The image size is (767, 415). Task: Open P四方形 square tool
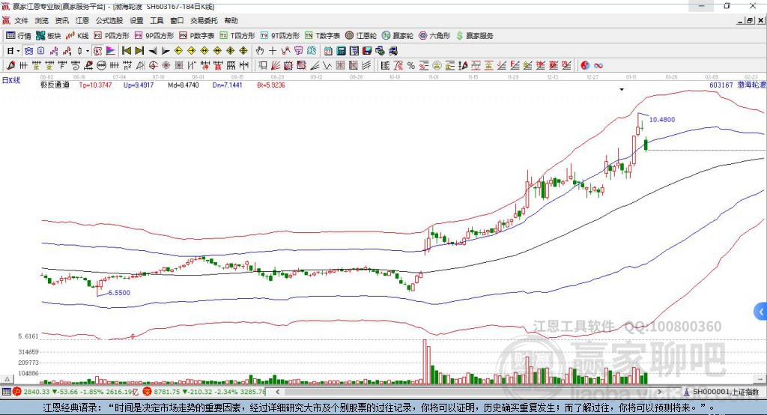point(112,36)
